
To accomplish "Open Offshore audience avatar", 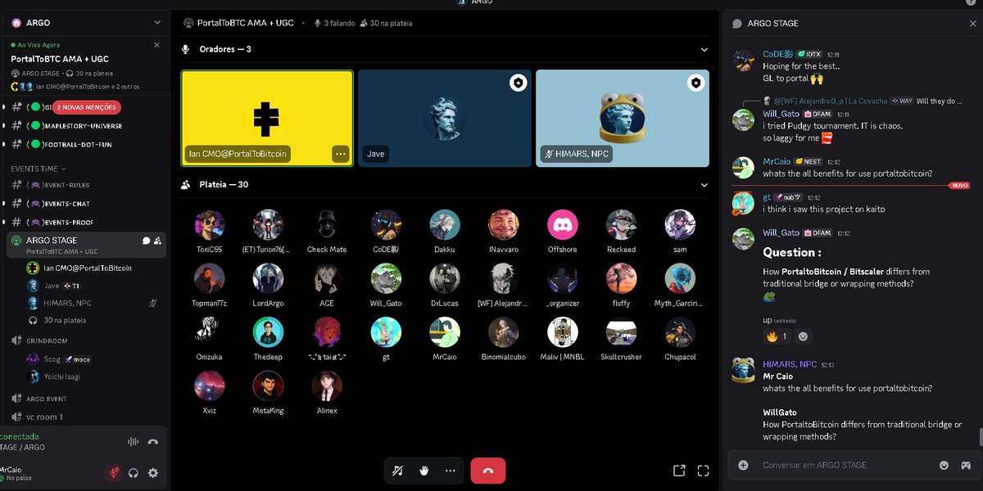I will [562, 225].
